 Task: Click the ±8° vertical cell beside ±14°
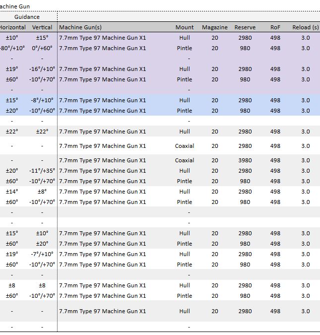42,192
